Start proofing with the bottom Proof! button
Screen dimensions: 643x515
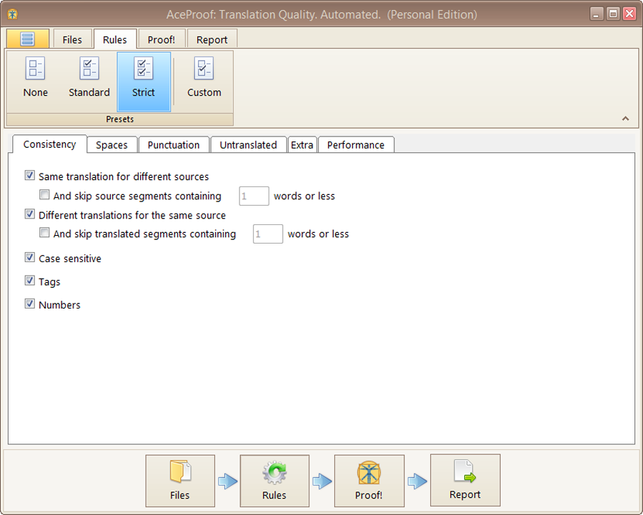pos(369,481)
